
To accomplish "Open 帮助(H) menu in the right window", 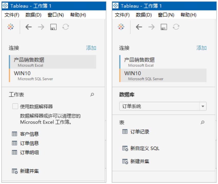I will (x=188, y=15).
